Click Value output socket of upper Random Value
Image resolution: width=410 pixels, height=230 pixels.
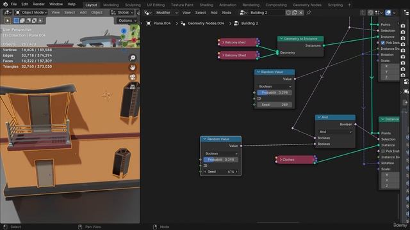pos(295,79)
